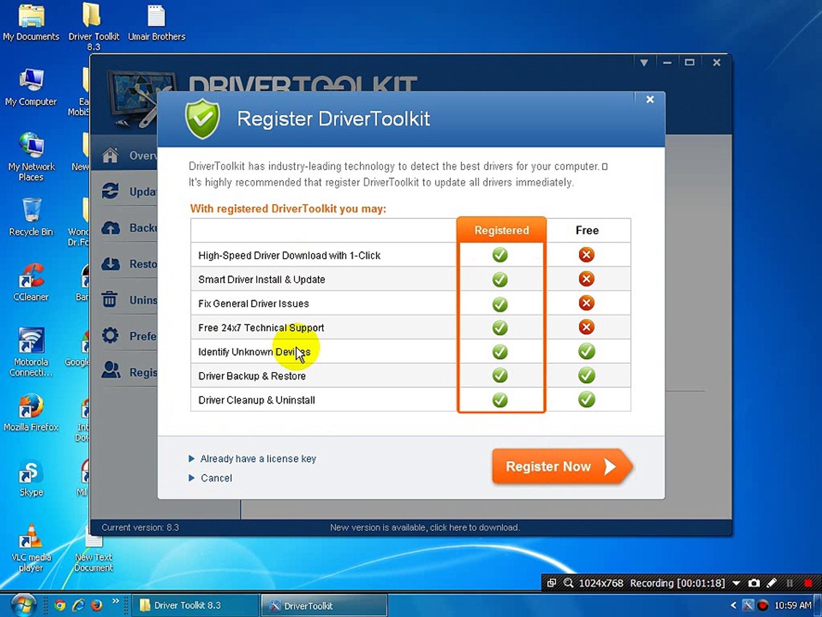
Task: Open VLC media player desktop shortcut
Action: pyautogui.click(x=31, y=547)
